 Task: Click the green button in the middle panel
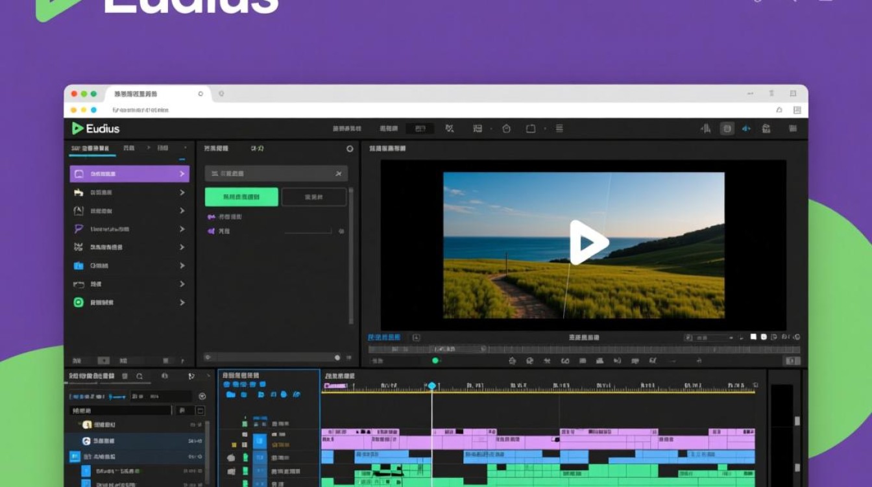tap(241, 197)
